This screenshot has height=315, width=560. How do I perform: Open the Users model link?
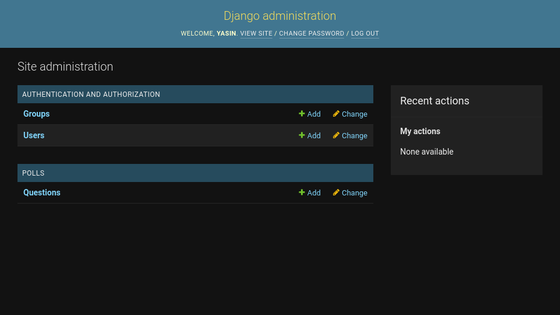click(34, 135)
